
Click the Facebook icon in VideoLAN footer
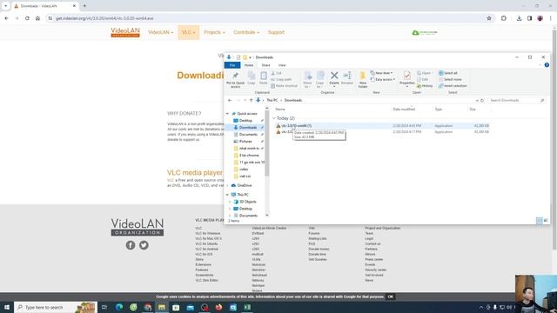[131, 245]
